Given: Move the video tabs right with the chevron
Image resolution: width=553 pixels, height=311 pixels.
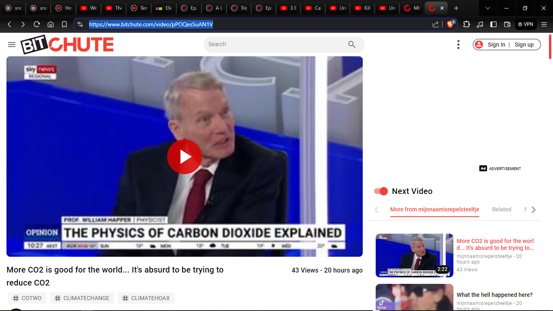Looking at the screenshot, I should [534, 210].
